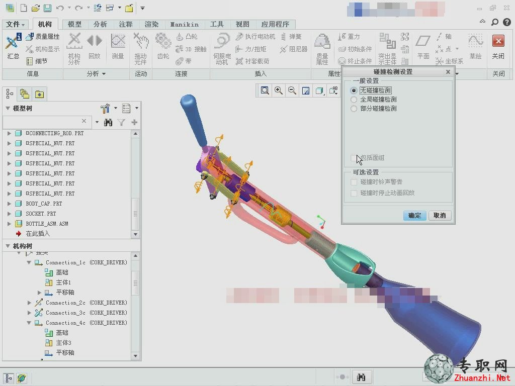Viewport: 515px width, 386px height.
Task: Switch to the 注释 tab
Action: coord(126,24)
